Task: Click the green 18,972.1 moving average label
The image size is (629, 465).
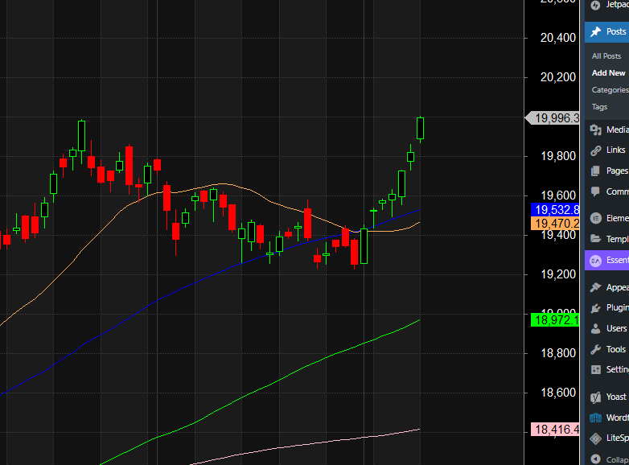Action: (555, 320)
